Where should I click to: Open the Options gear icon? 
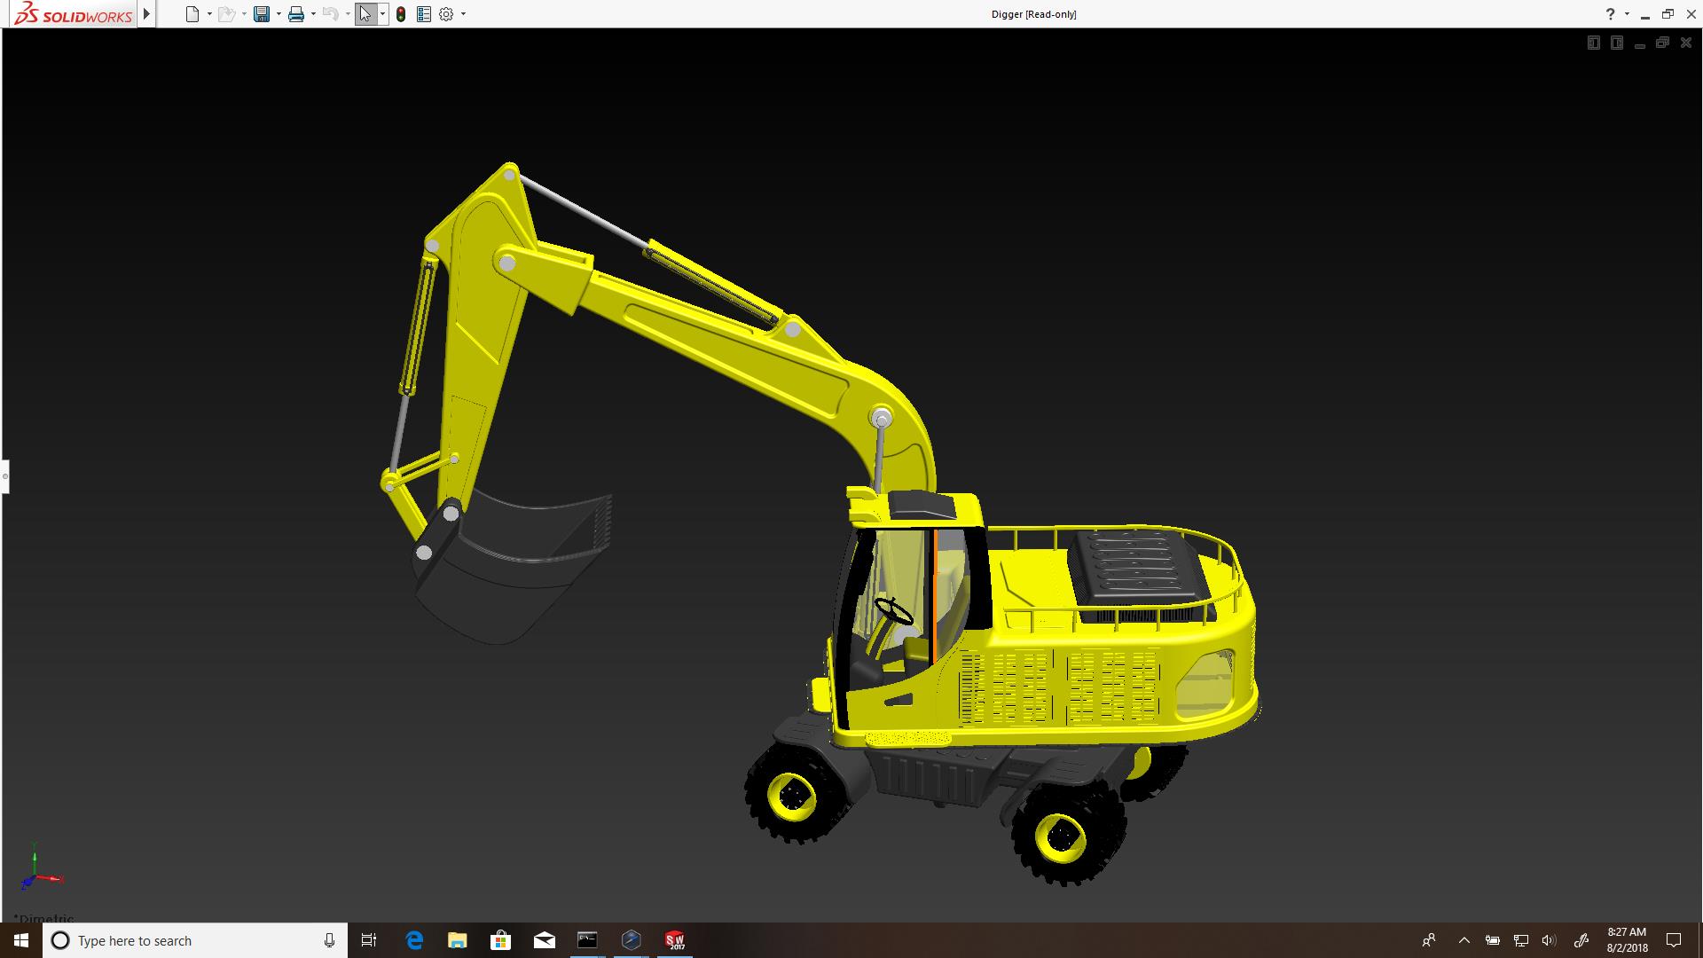446,14
